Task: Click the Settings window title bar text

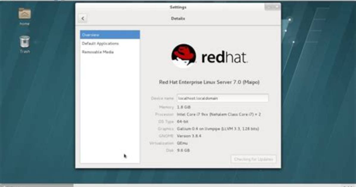Action: [178, 7]
